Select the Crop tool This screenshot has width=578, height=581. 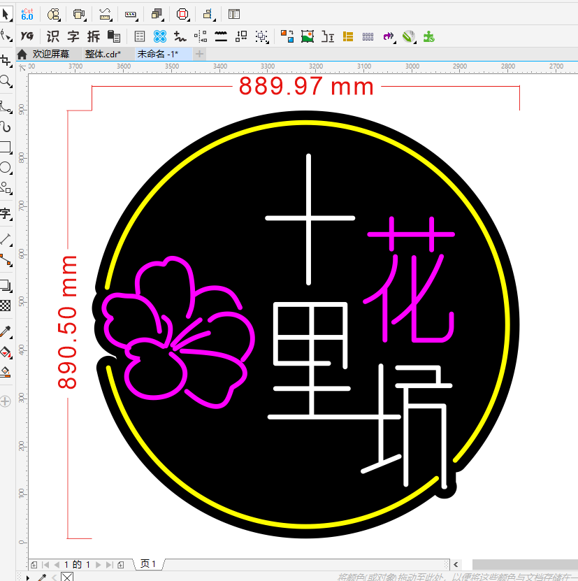point(6,60)
